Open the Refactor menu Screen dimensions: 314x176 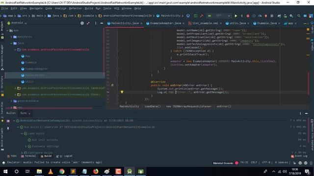(x=75, y=8)
